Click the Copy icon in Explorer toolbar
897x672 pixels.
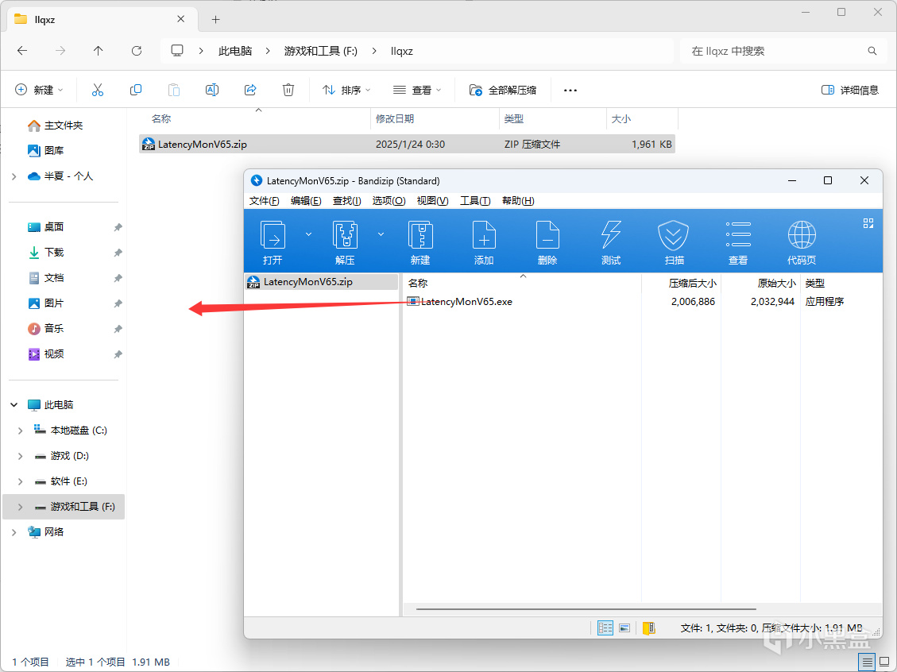pyautogui.click(x=136, y=90)
